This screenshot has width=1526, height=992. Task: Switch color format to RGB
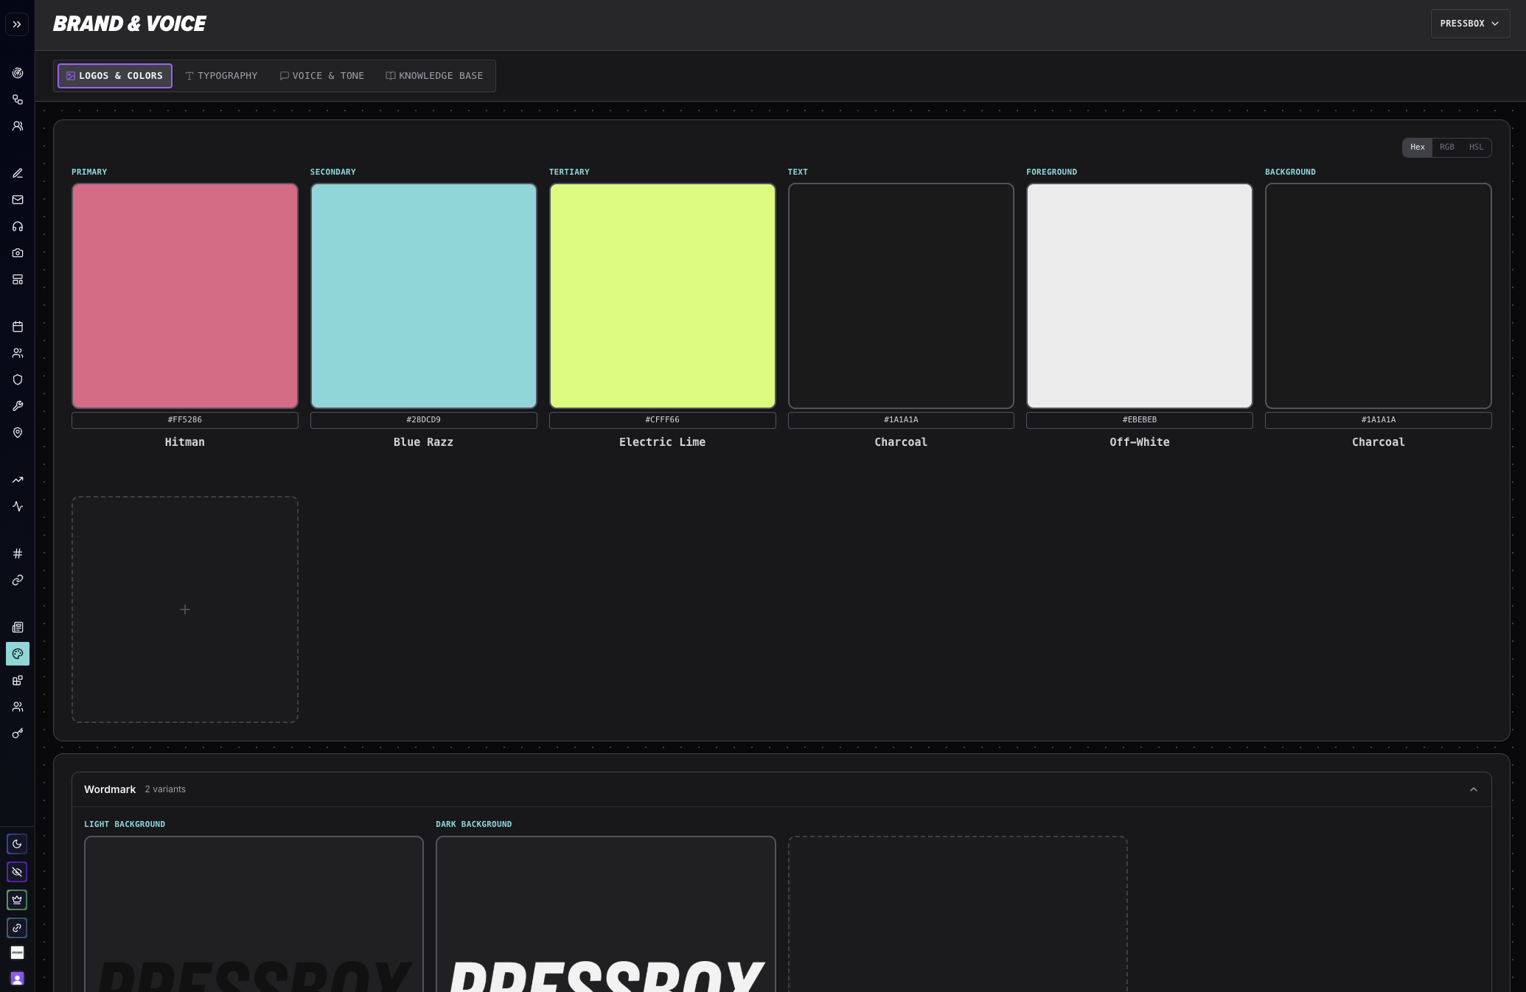pos(1446,147)
